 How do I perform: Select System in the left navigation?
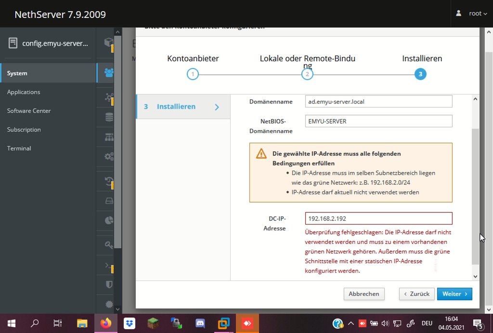pyautogui.click(x=49, y=73)
